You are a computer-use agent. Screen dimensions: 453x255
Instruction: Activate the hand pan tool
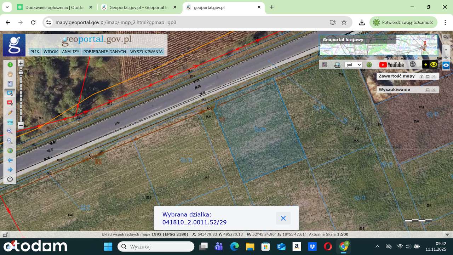[10, 74]
